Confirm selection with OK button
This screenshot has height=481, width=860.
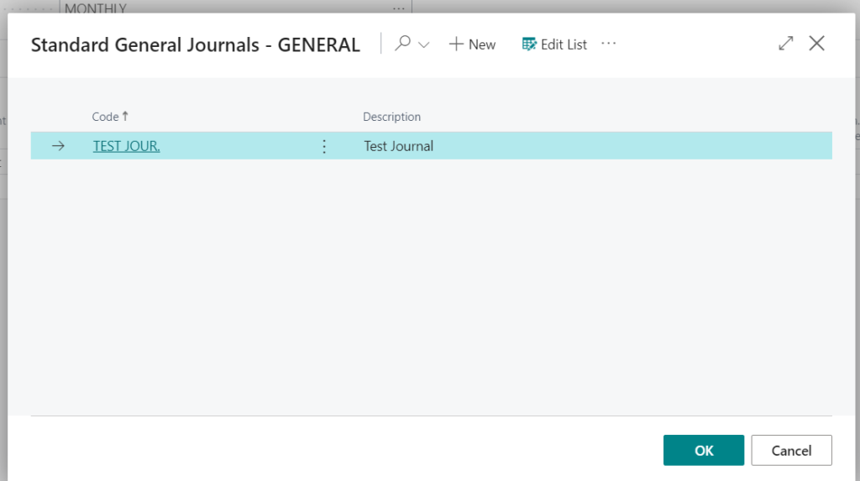[x=704, y=450]
